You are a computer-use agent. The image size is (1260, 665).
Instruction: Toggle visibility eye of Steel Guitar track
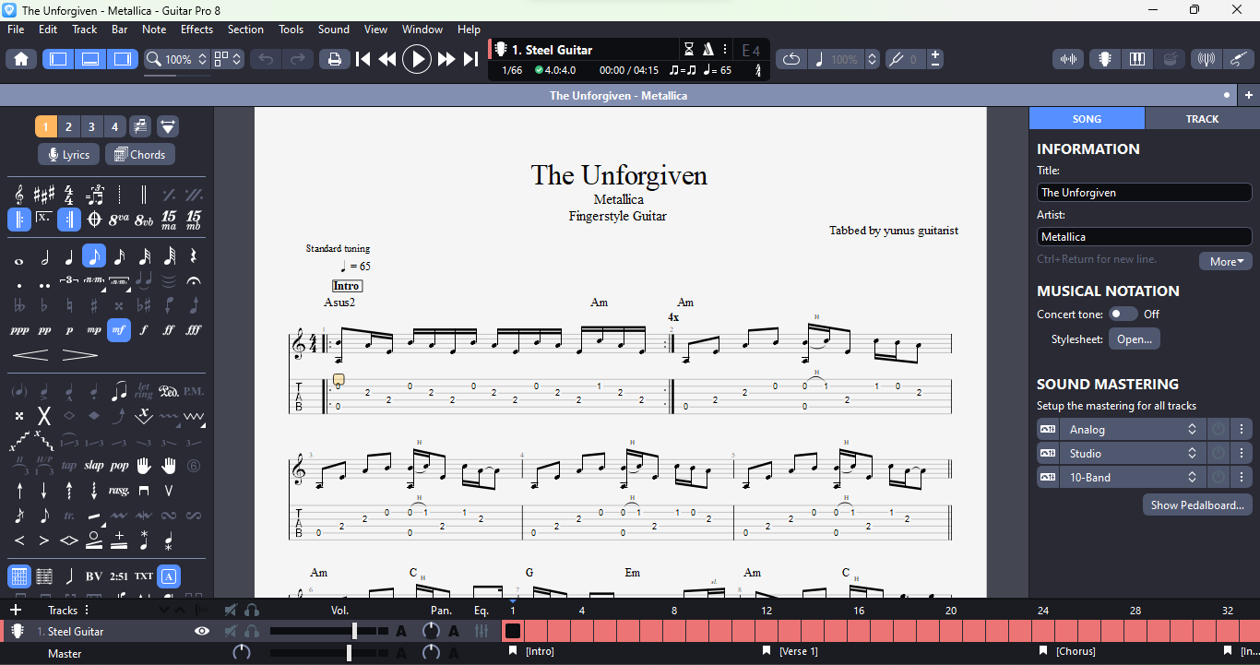pyautogui.click(x=202, y=632)
